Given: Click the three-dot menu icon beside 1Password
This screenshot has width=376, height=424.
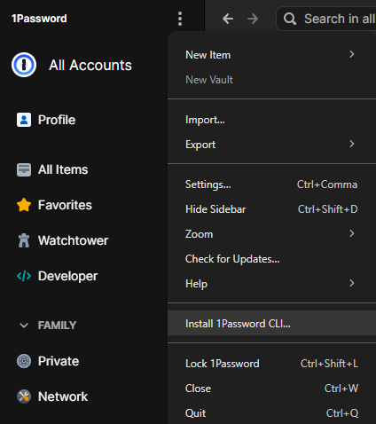Looking at the screenshot, I should pos(180,19).
